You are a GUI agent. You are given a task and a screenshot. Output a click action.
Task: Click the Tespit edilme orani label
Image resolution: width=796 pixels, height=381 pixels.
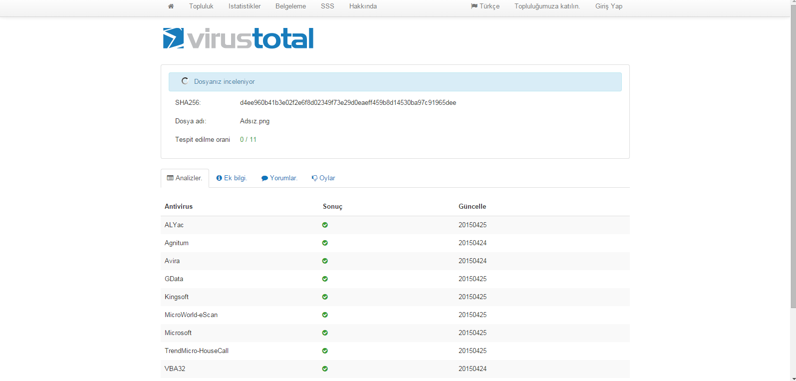pyautogui.click(x=203, y=140)
